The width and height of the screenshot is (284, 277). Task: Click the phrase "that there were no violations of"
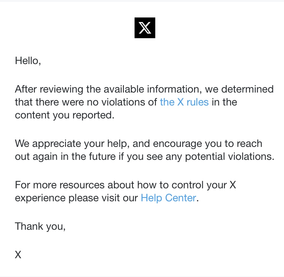tap(86, 102)
